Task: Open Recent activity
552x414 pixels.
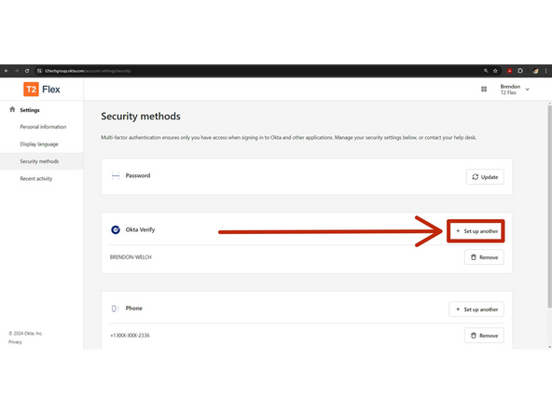Action: point(36,178)
